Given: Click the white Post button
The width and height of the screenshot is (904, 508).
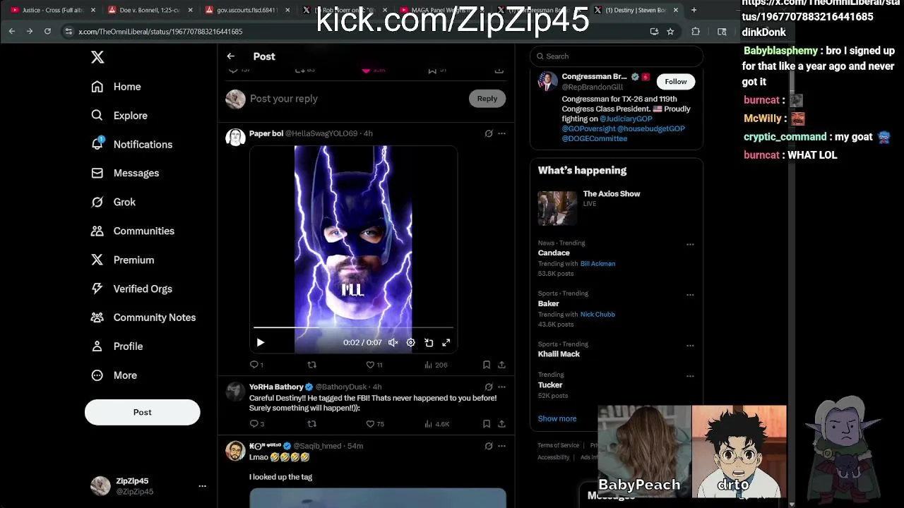Looking at the screenshot, I should pos(142,412).
